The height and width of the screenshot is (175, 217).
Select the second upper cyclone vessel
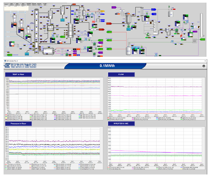(63, 11)
